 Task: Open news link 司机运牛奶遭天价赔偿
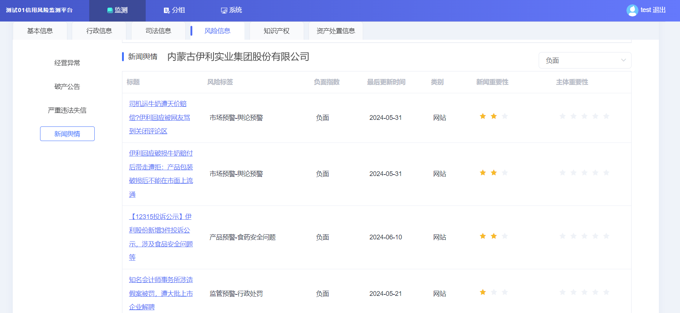[160, 117]
